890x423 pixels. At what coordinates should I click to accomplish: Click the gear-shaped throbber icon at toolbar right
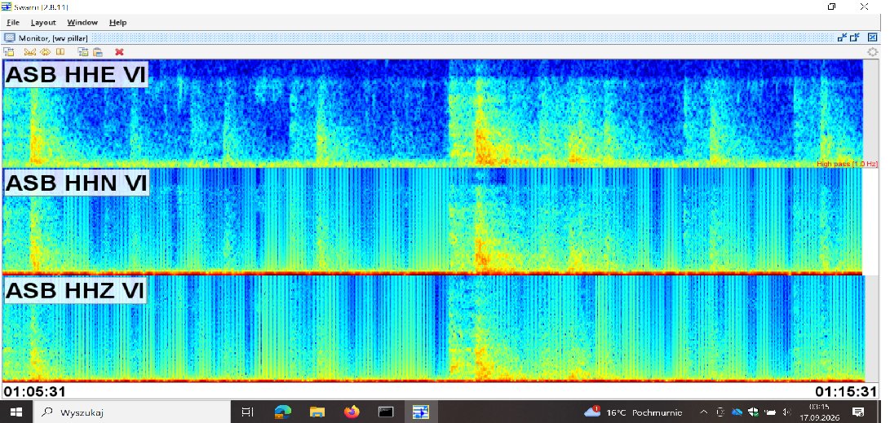pos(873,52)
